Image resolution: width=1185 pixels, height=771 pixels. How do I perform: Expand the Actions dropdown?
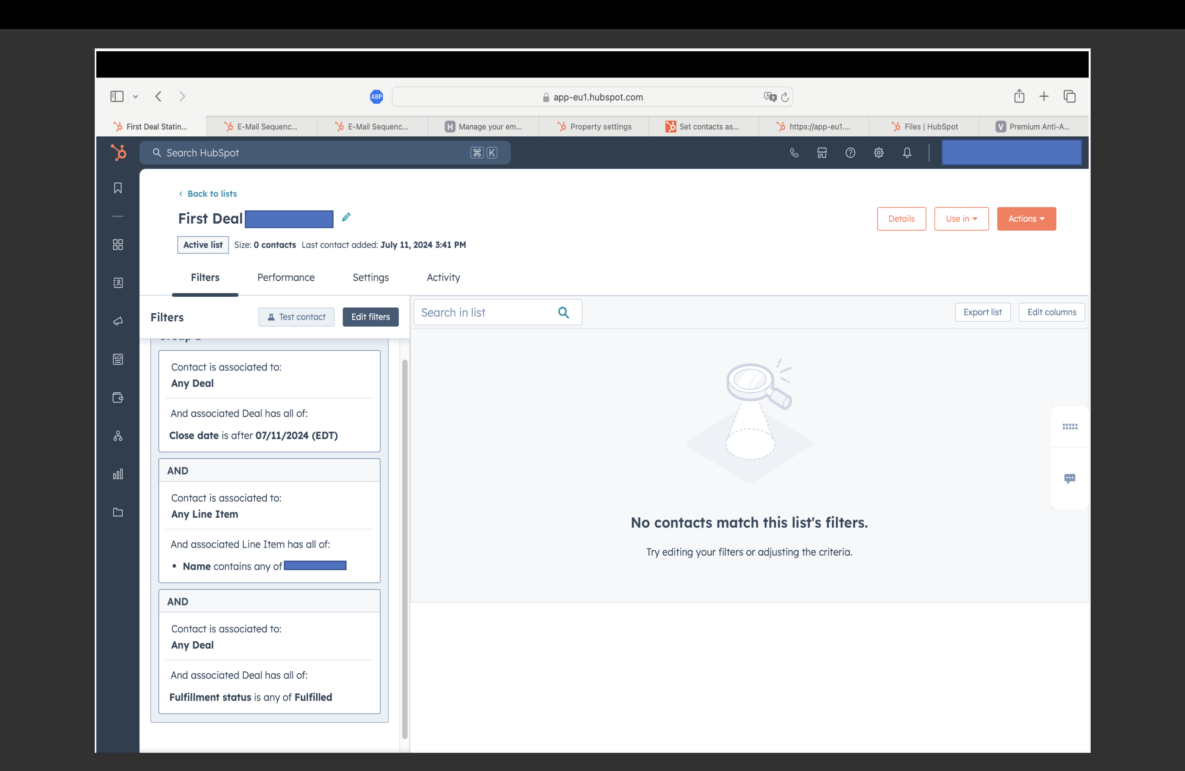1026,219
